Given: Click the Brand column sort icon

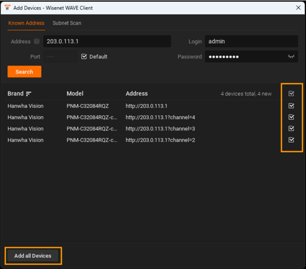Looking at the screenshot, I should pyautogui.click(x=28, y=94).
